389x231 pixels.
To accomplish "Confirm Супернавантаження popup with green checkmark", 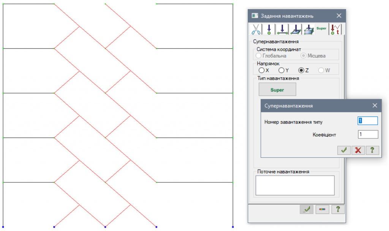I will 344,150.
